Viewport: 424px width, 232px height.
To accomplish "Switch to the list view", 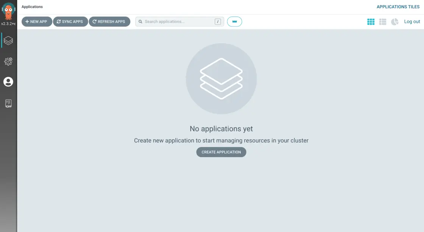I will pos(383,22).
